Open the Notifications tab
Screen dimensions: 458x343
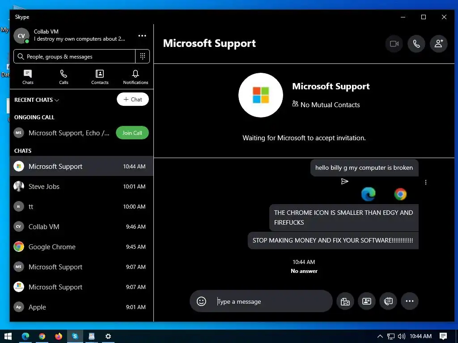pos(136,77)
